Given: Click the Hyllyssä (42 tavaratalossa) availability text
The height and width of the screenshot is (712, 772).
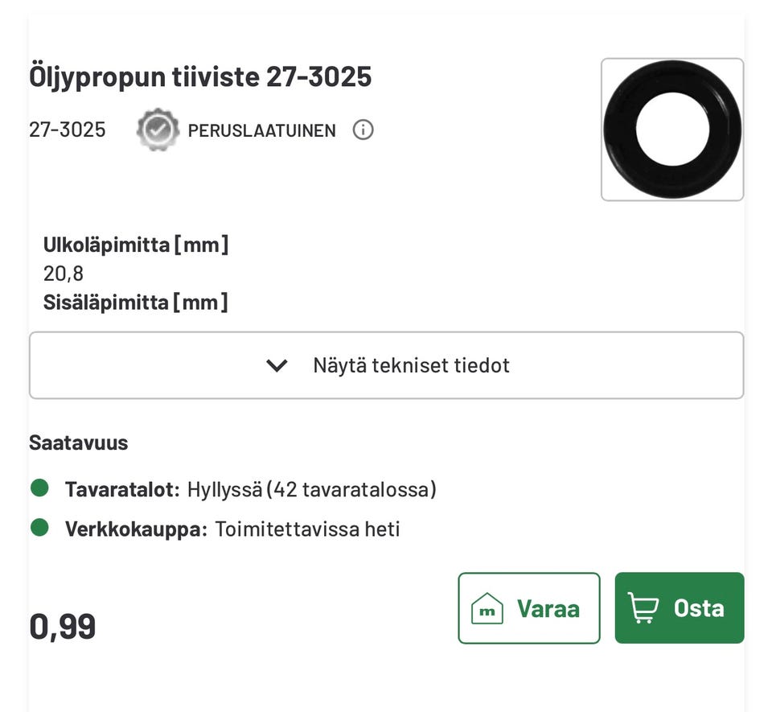Looking at the screenshot, I should click(x=311, y=489).
